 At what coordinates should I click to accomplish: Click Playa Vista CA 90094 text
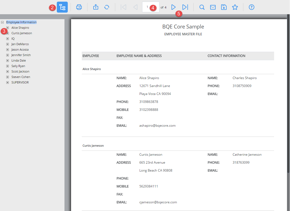(155, 94)
